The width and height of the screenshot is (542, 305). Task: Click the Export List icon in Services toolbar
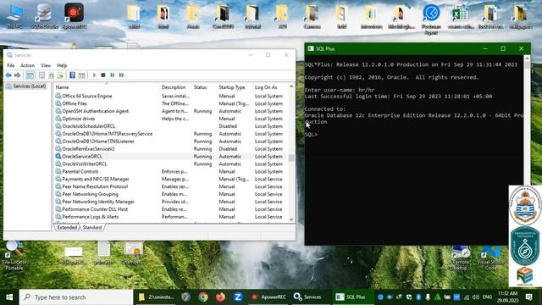(60, 75)
